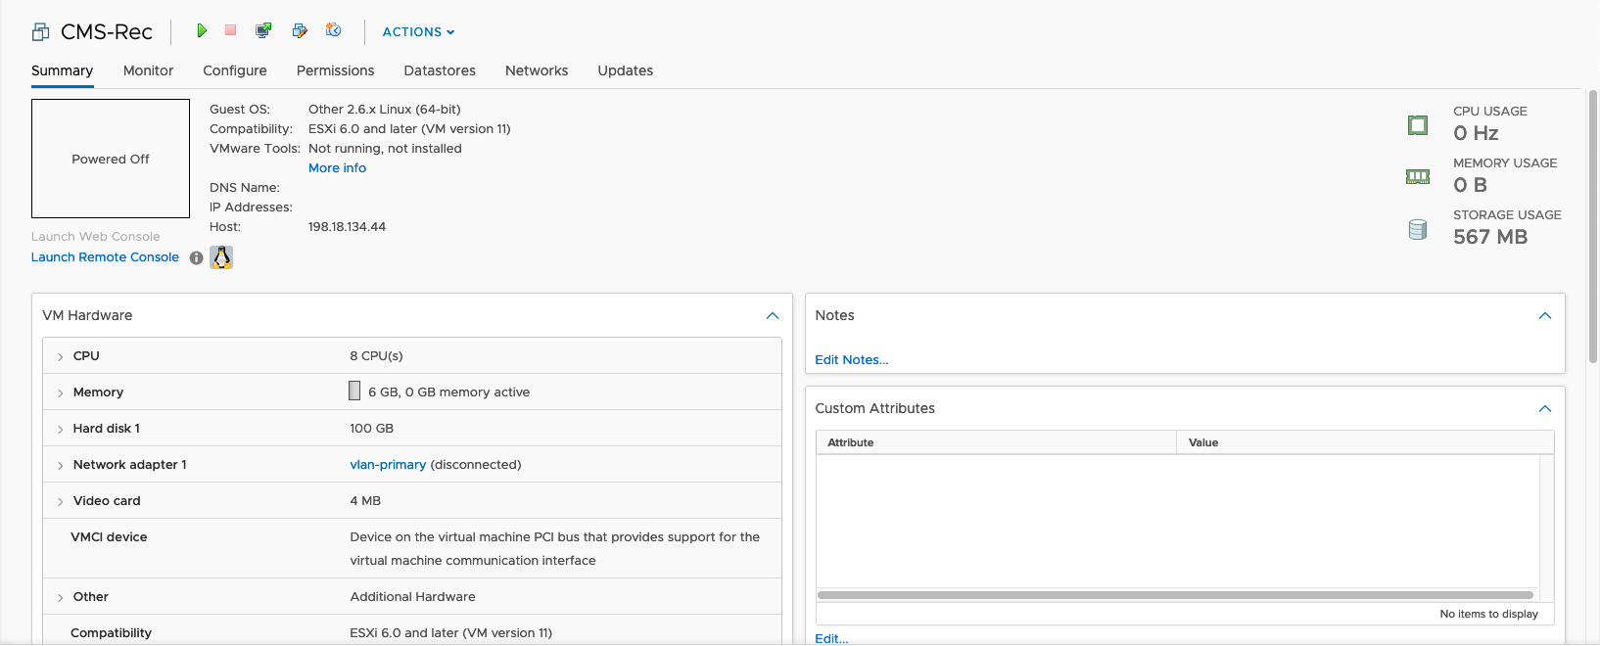Open the Datastores tab
This screenshot has height=646, width=1600.
pos(440,70)
